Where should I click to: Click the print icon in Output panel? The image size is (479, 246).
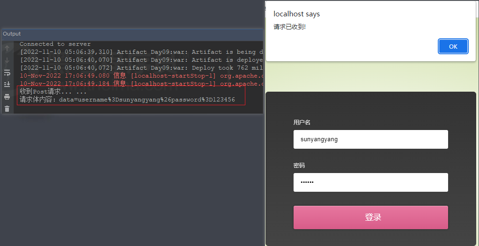[x=7, y=97]
